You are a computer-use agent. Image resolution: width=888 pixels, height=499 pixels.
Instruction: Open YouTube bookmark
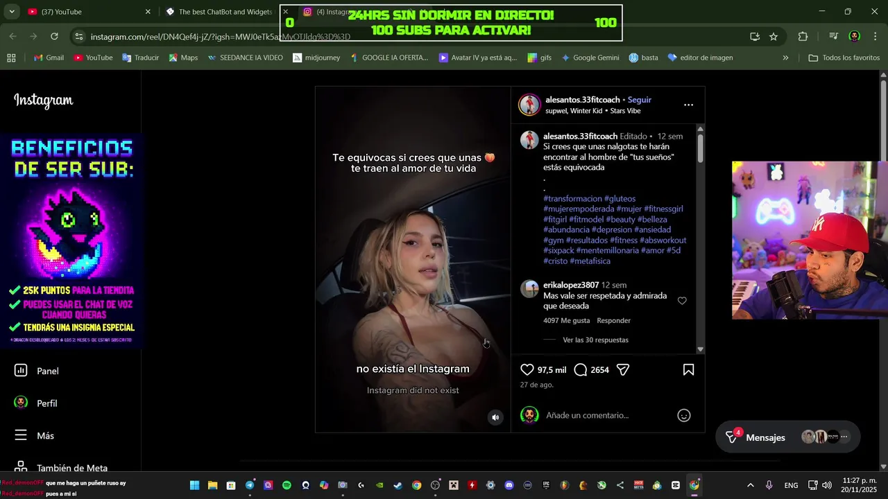tap(92, 58)
